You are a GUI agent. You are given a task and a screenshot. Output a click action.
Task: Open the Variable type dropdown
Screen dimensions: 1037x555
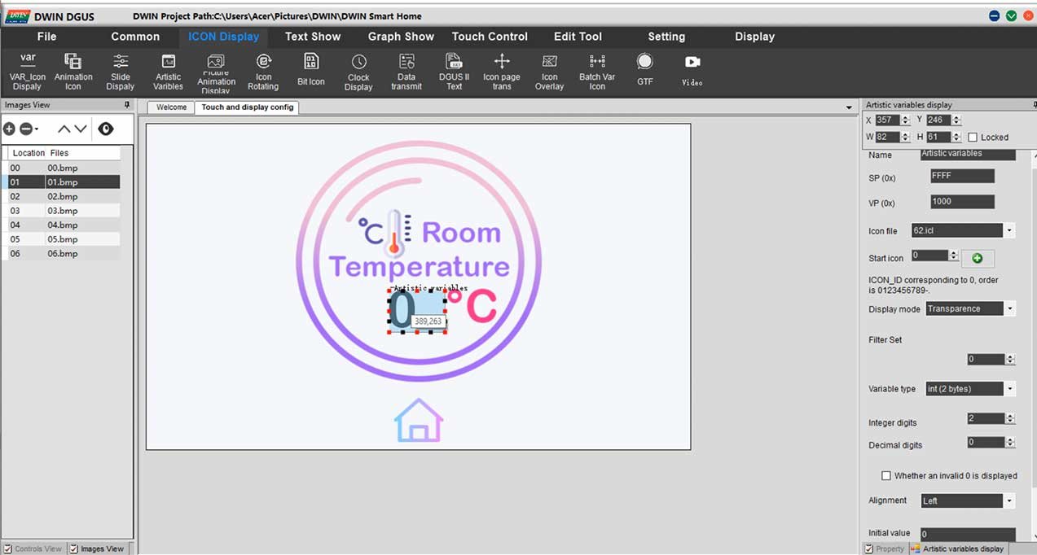[1008, 388]
